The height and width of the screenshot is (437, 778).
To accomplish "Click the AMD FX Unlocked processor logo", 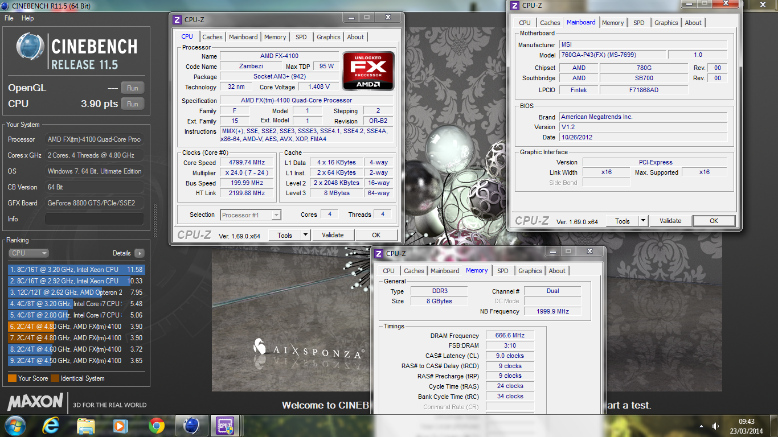I will coord(368,71).
